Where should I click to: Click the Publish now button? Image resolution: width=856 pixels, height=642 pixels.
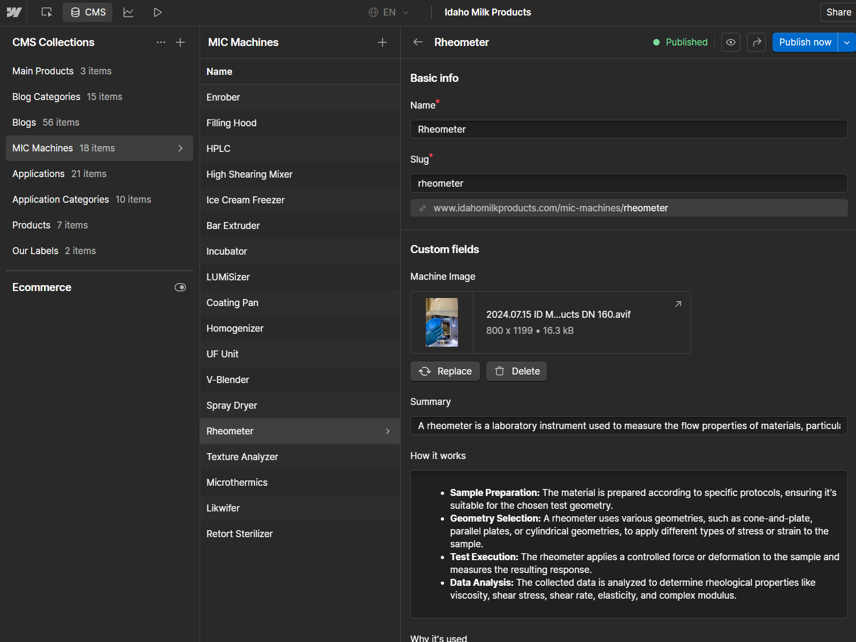click(x=805, y=42)
